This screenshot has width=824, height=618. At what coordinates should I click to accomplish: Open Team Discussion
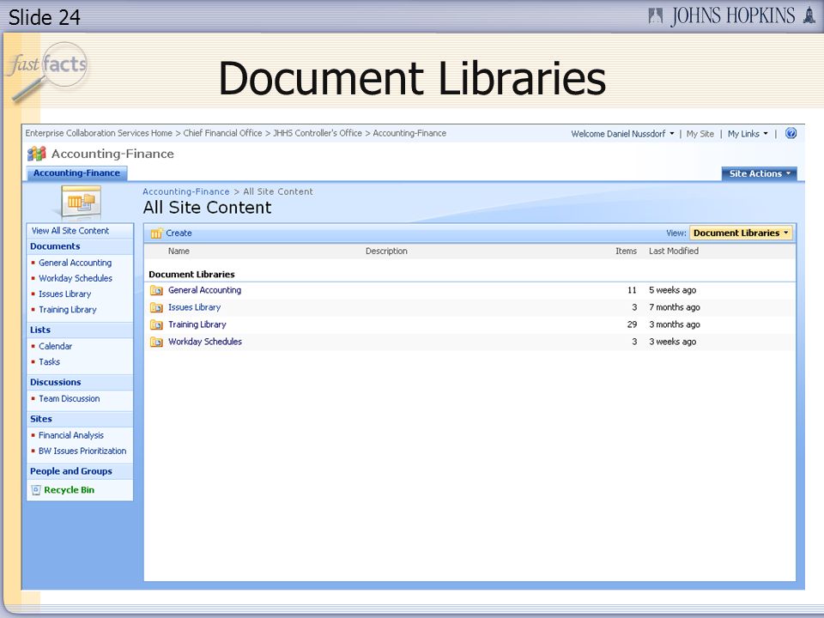(69, 399)
